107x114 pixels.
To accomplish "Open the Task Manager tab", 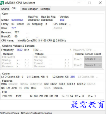I will tap(30, 9).
